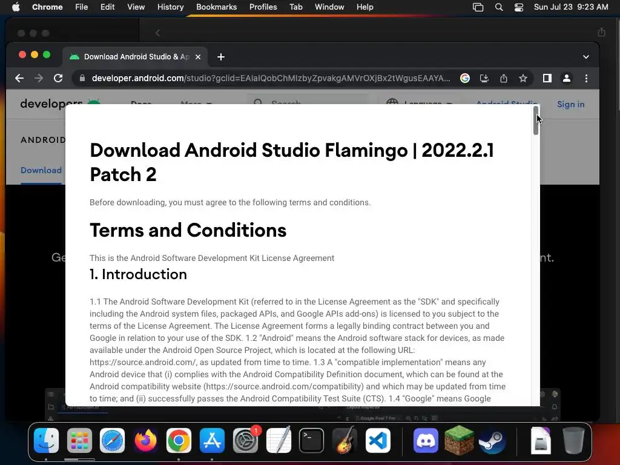Click the terms dialog scrollbar thumb
Viewport: 620px width, 465px height.
pyautogui.click(x=536, y=120)
